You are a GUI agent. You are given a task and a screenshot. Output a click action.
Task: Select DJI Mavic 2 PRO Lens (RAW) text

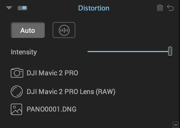point(71,92)
